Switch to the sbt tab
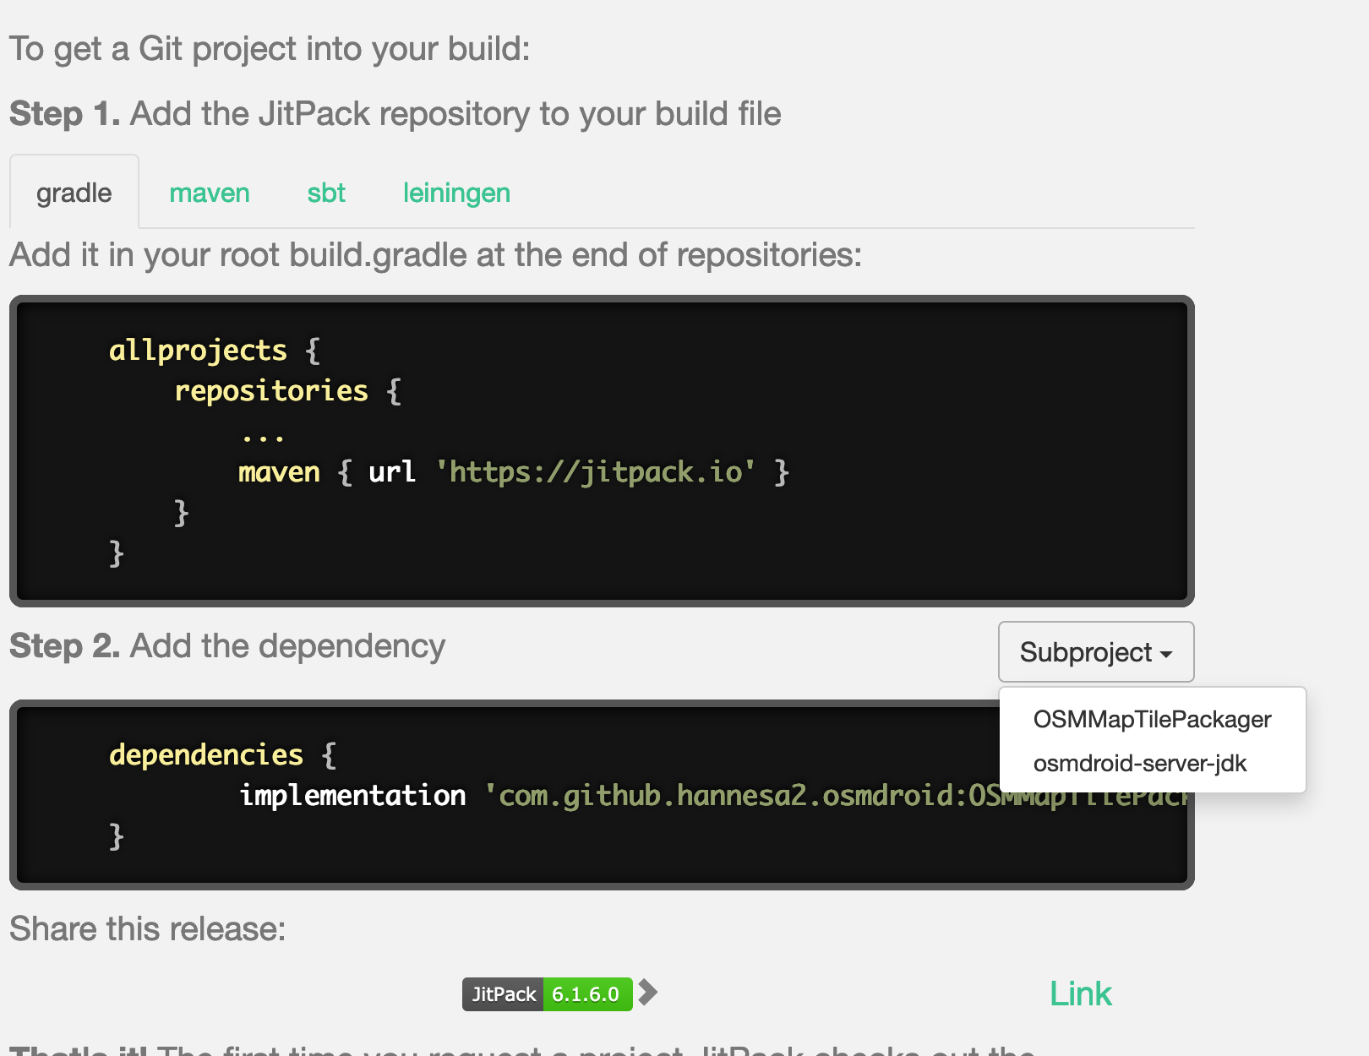 [x=325, y=193]
